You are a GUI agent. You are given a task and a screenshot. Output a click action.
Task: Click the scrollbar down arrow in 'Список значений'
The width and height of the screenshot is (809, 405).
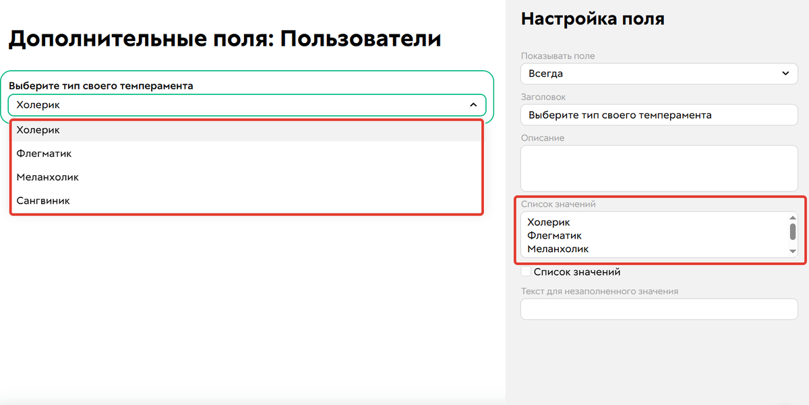pyautogui.click(x=793, y=252)
